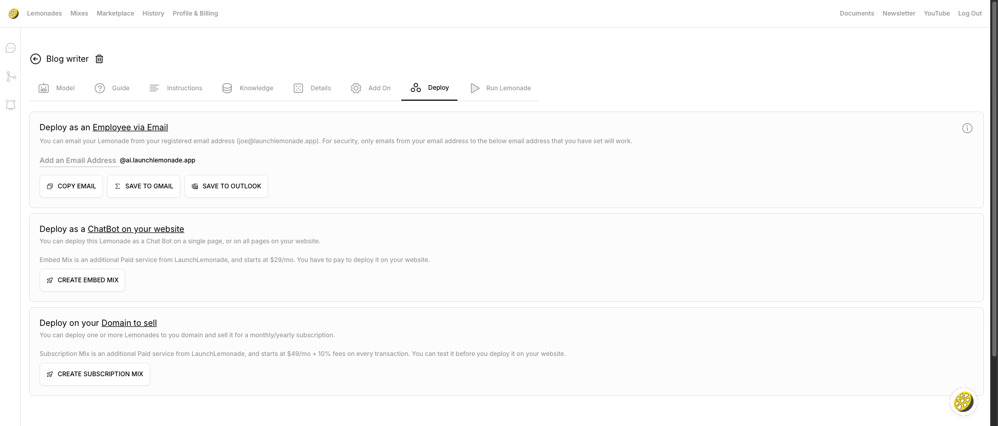Visit the YouTube link

(x=937, y=13)
